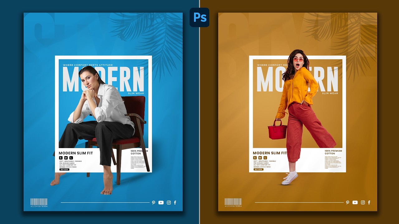Click the barcode on the orange poster
Viewport: 399px width, 224px height.
point(233,202)
